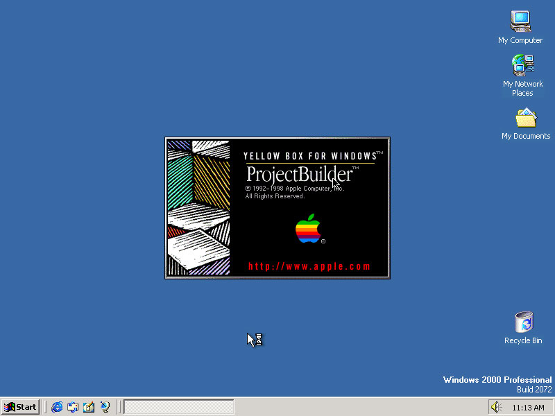
Task: Launch Internet Explorer from Quick Launch
Action: (57, 407)
